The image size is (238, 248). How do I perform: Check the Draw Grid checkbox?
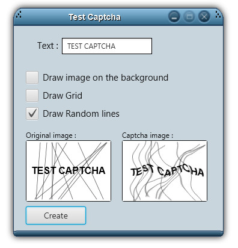[x=32, y=96]
